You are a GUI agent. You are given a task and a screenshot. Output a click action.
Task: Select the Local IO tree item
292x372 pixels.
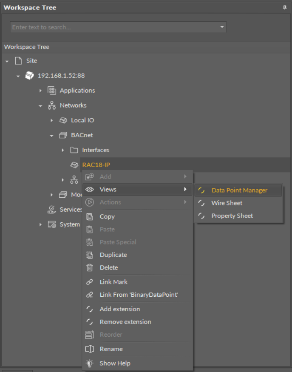pos(82,120)
